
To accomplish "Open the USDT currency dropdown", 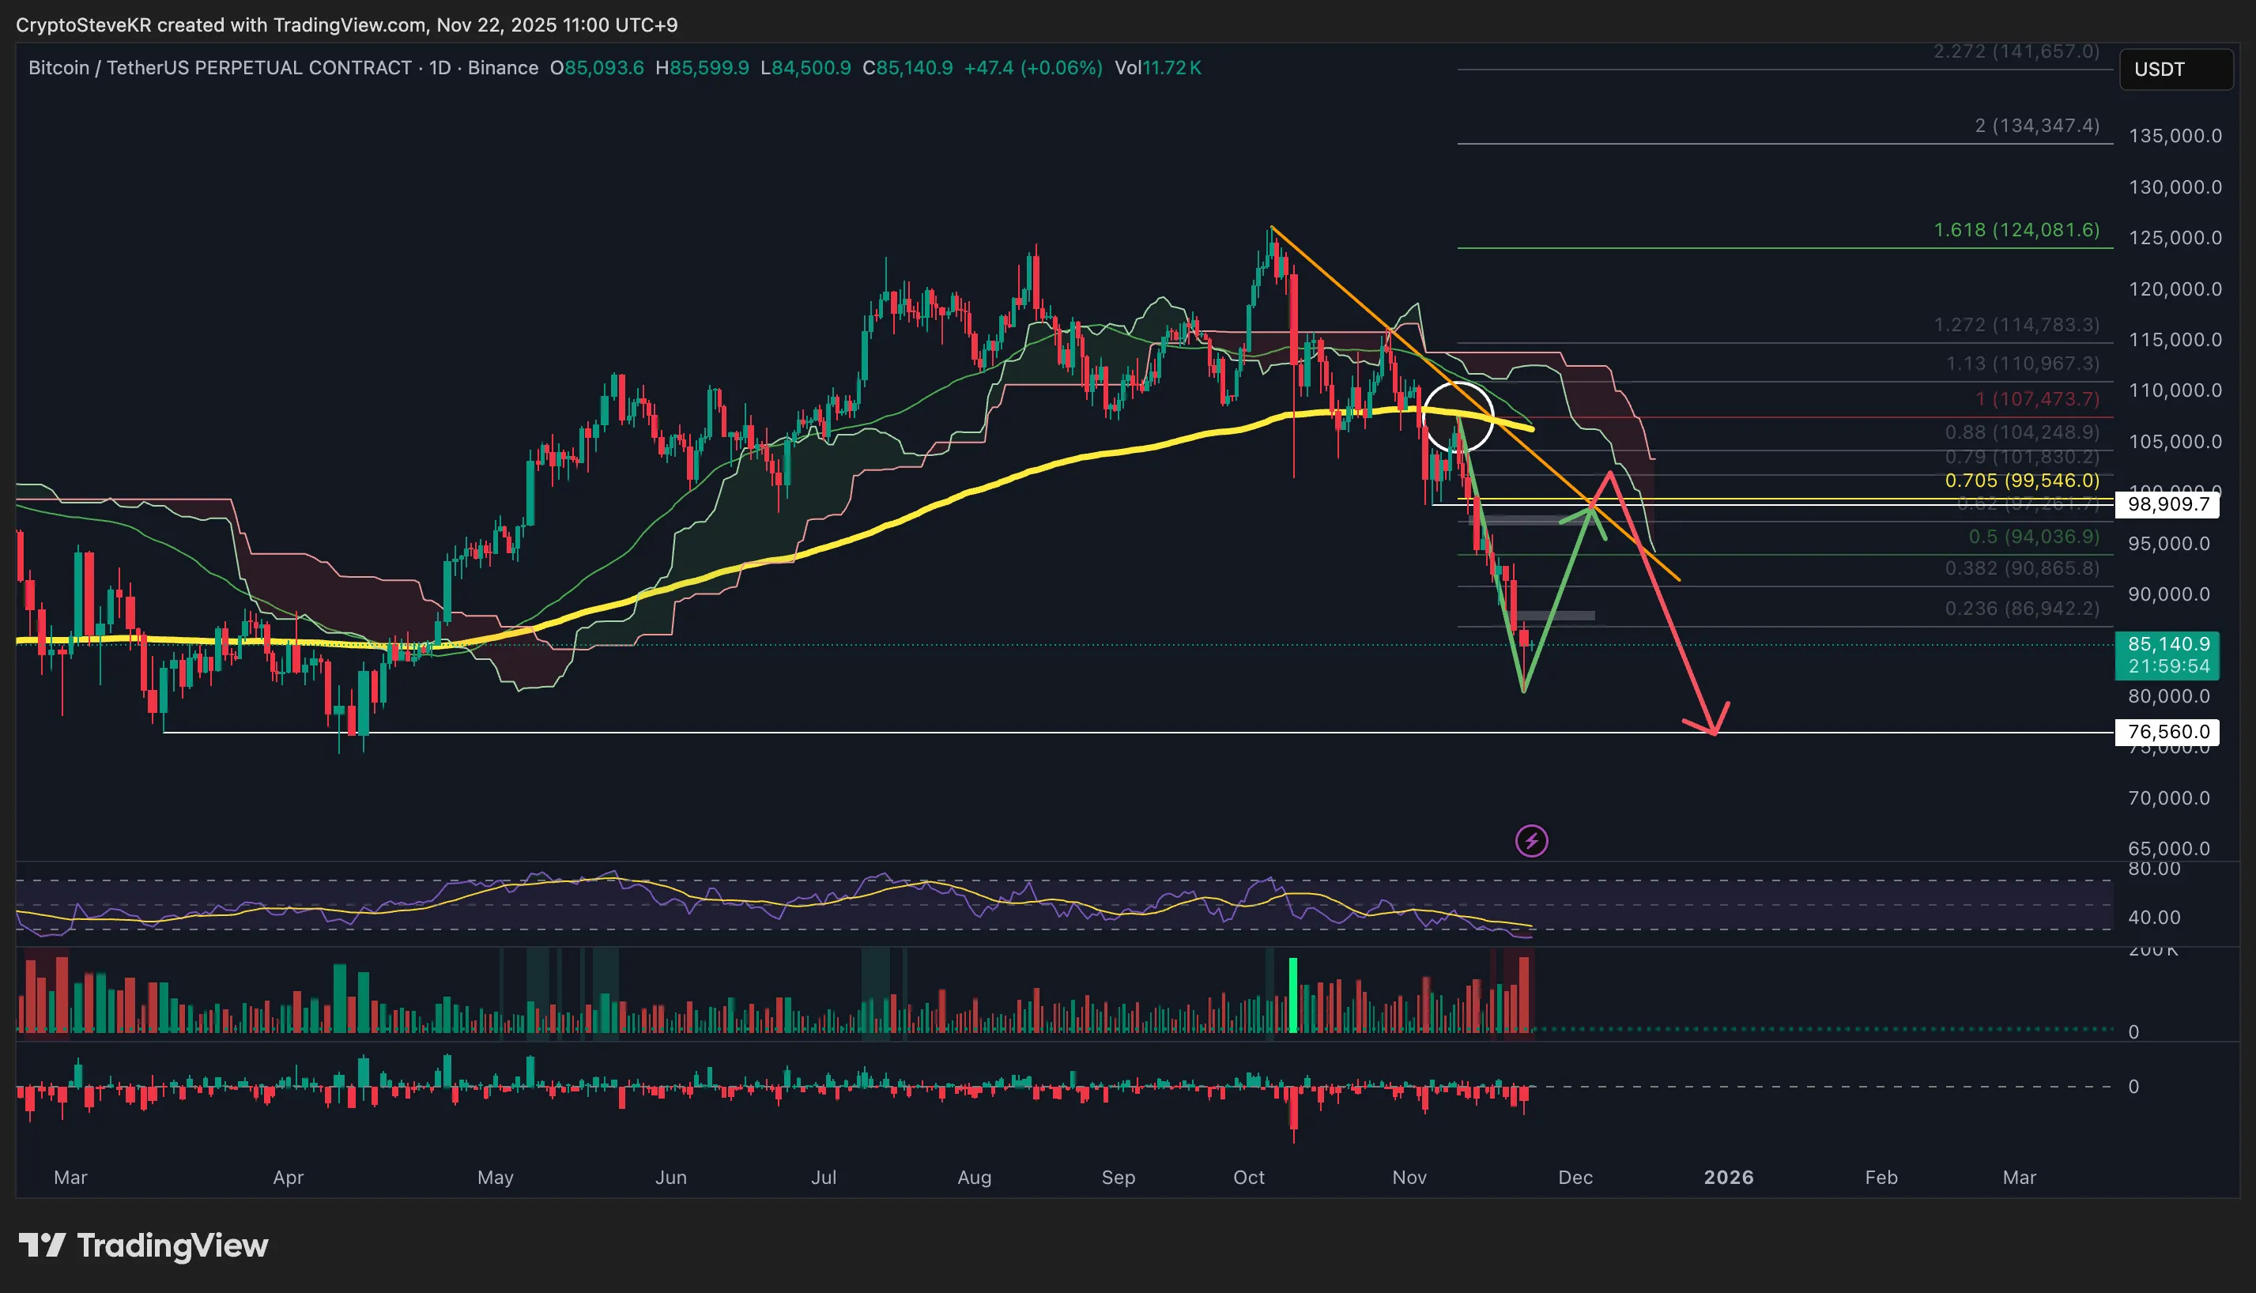I will (2175, 70).
